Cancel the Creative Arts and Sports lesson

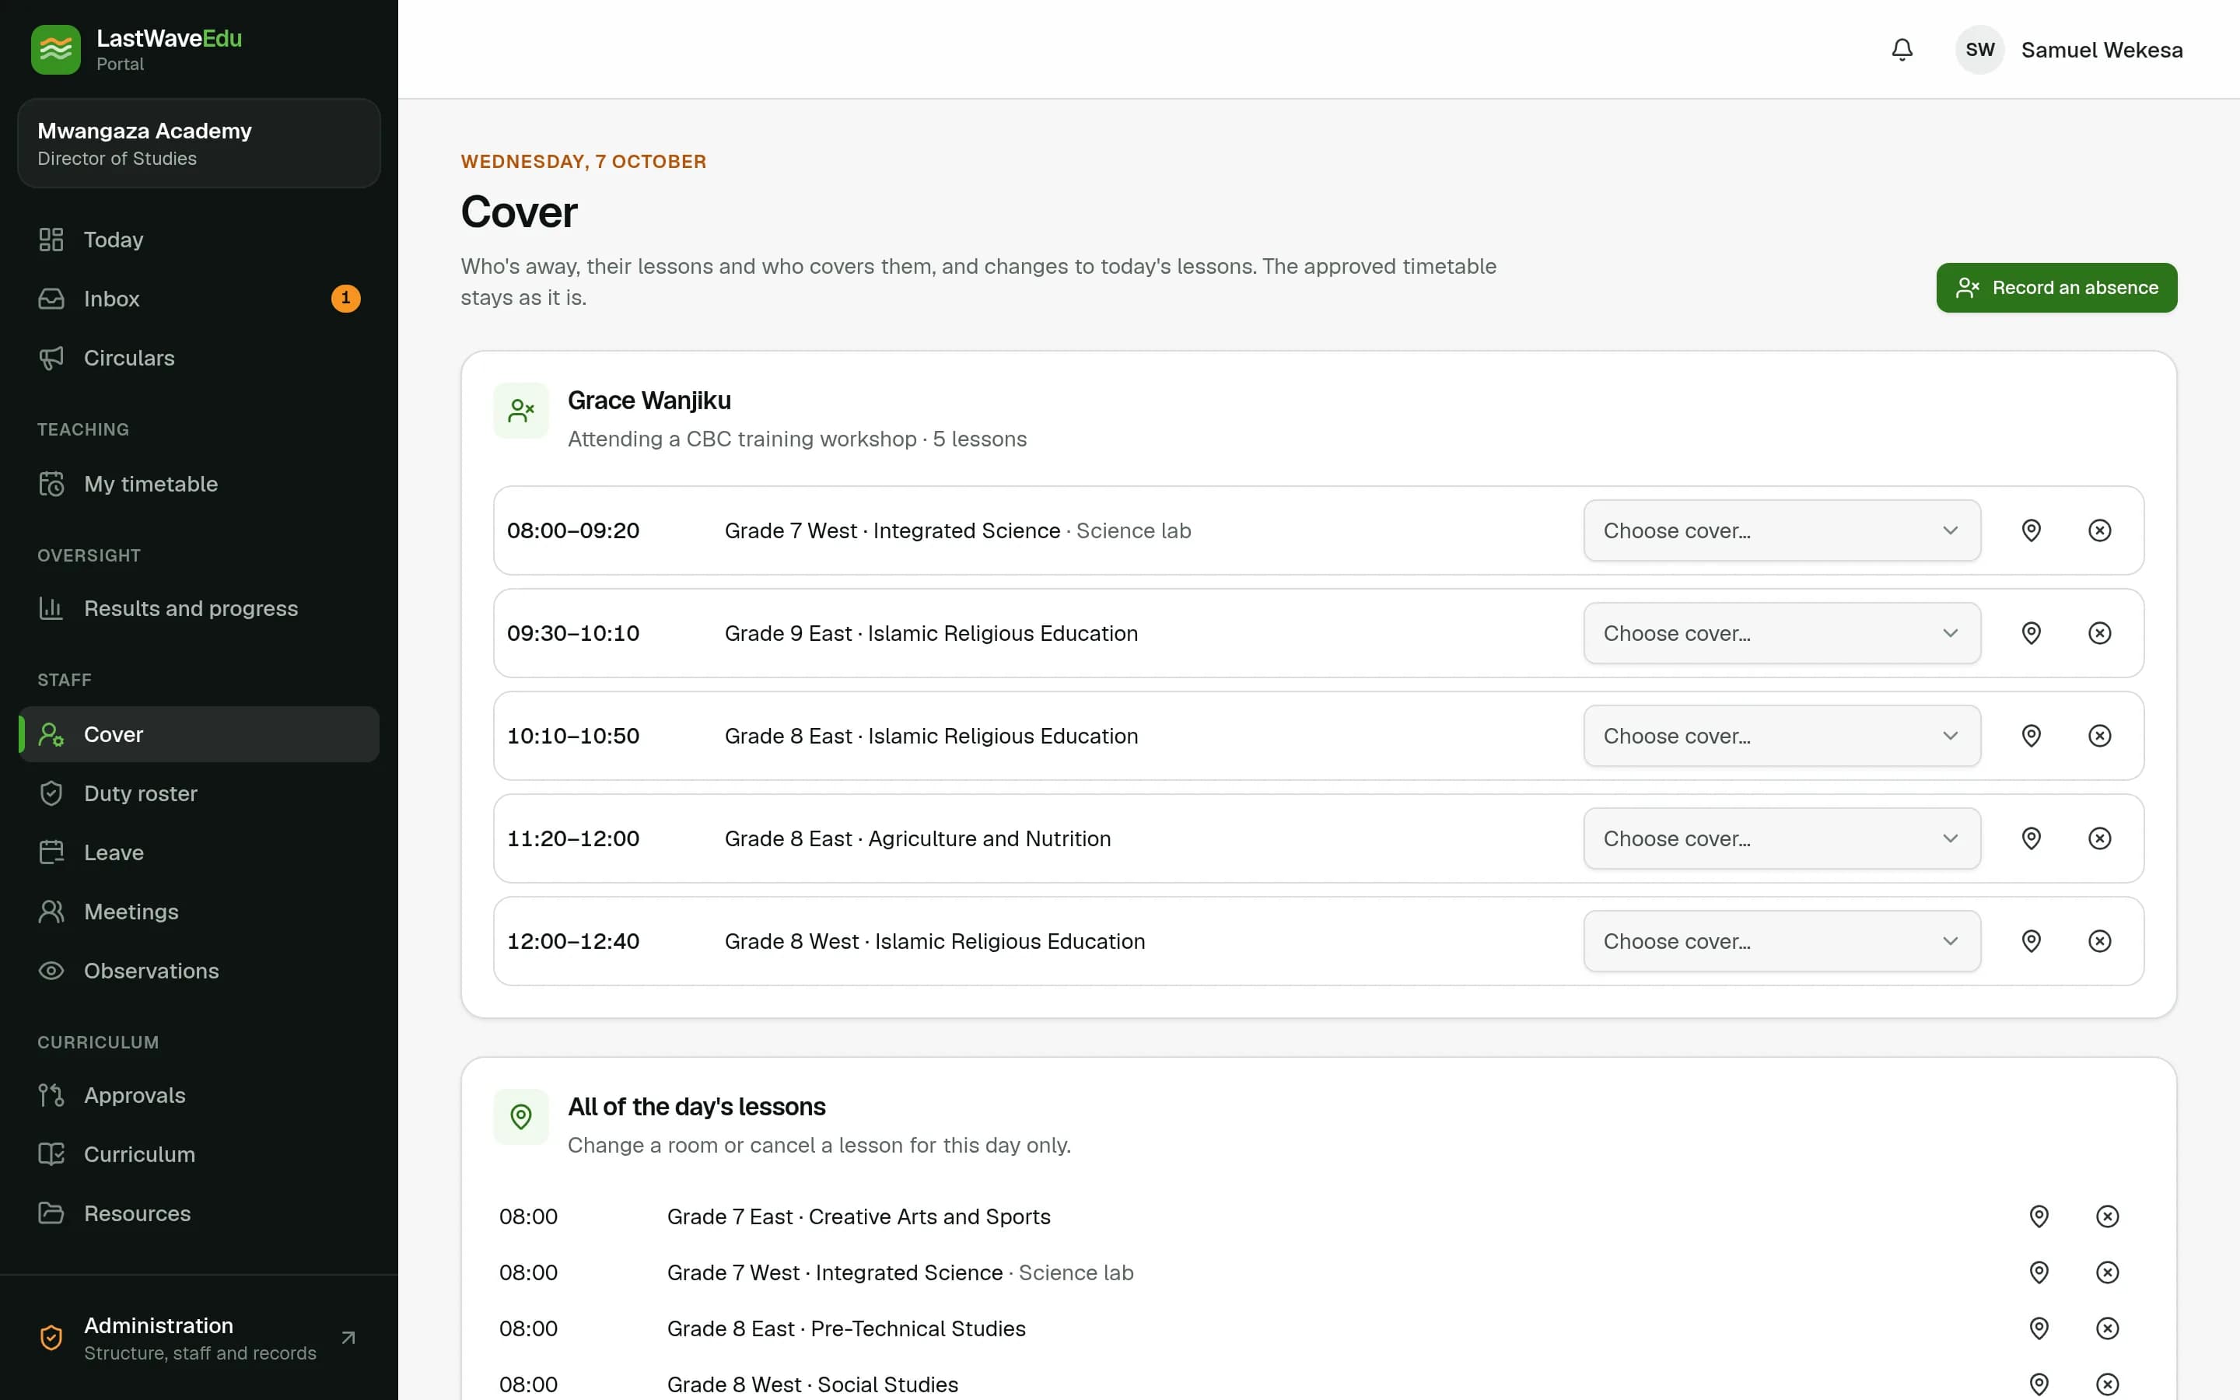click(2107, 1216)
